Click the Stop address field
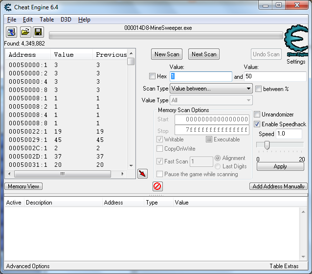 [x=212, y=130]
